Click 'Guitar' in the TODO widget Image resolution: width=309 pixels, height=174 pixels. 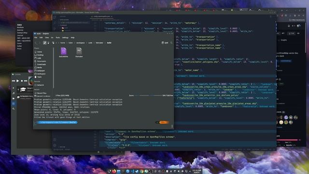pos(19,46)
